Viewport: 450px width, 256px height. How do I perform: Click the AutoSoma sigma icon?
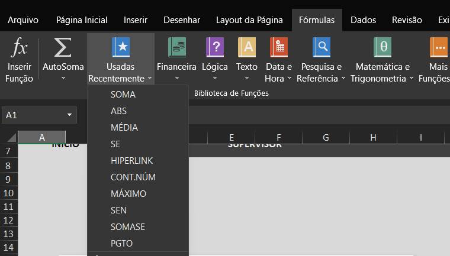point(63,47)
